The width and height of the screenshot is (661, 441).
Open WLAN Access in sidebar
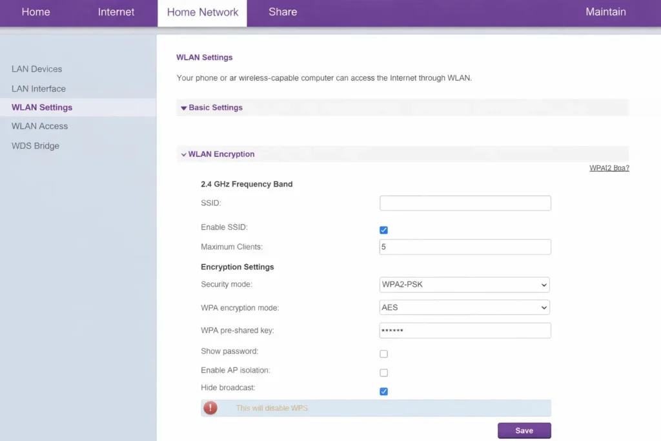click(39, 126)
